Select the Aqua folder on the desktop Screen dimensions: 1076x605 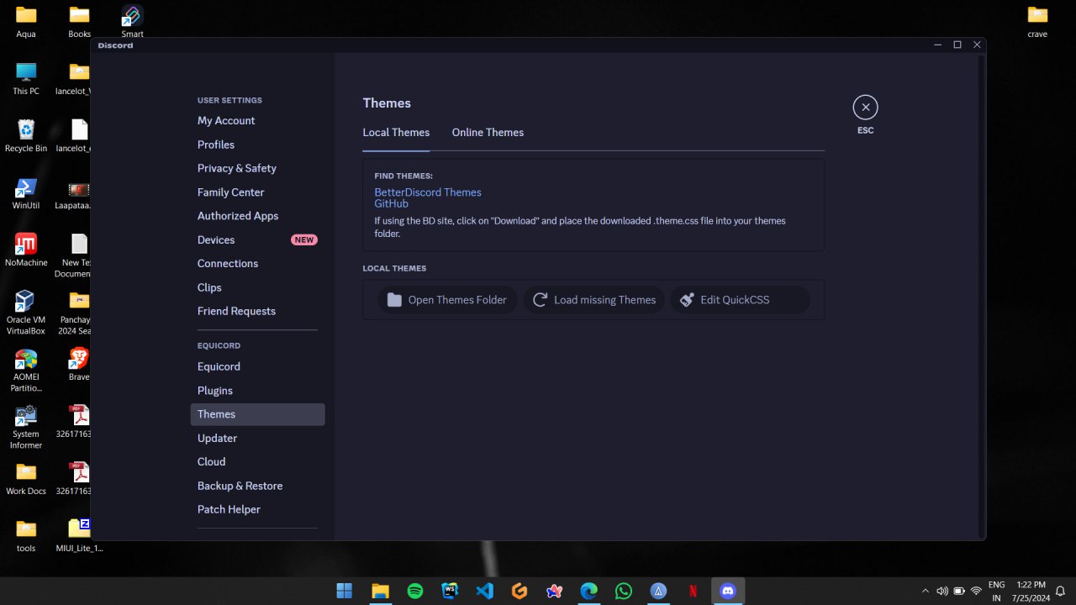26,22
